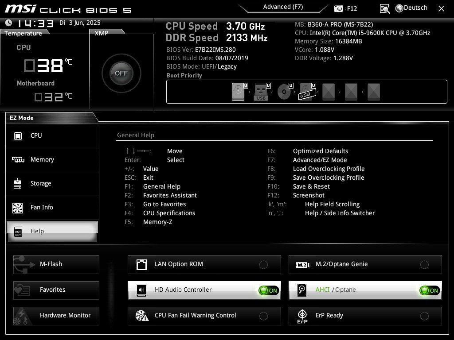Click the CPU chip icon in sidebar
The width and height of the screenshot is (454, 340).
tap(18, 136)
